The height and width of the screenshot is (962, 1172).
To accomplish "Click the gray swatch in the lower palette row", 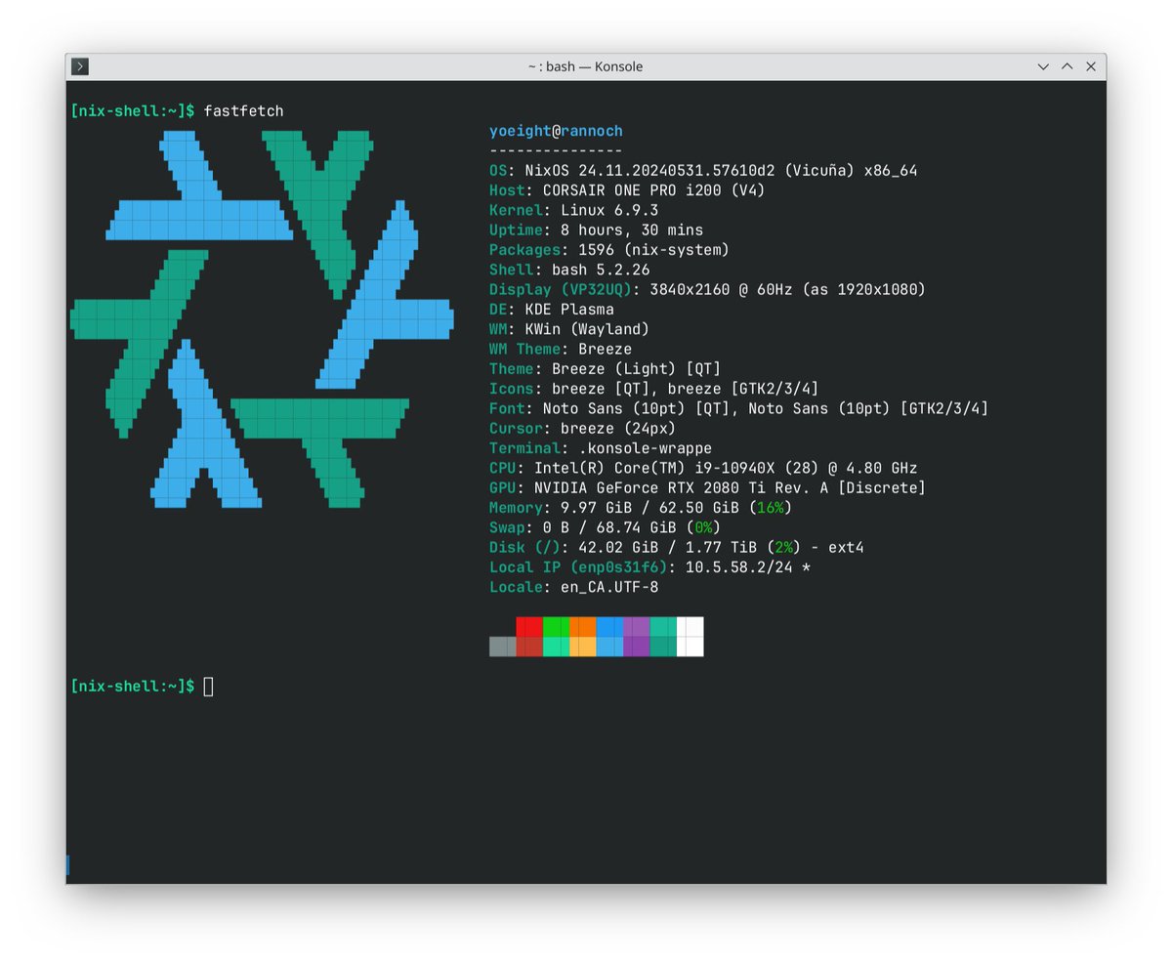I will 503,647.
